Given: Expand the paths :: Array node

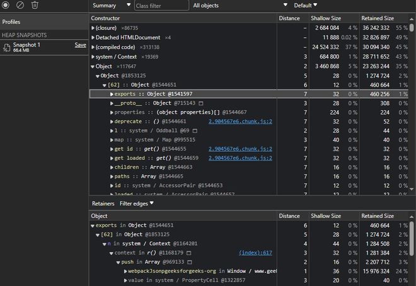Looking at the screenshot, I should click(x=112, y=176).
